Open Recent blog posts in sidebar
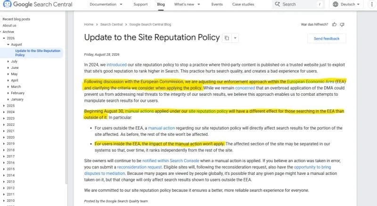This screenshot has width=377, height=206. coord(16,19)
